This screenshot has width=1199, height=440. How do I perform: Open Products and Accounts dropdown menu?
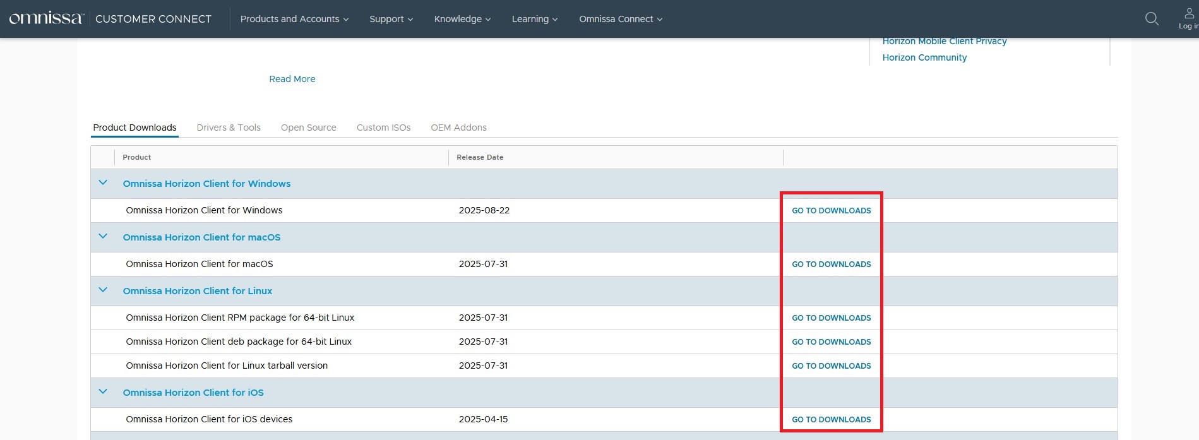pyautogui.click(x=294, y=19)
